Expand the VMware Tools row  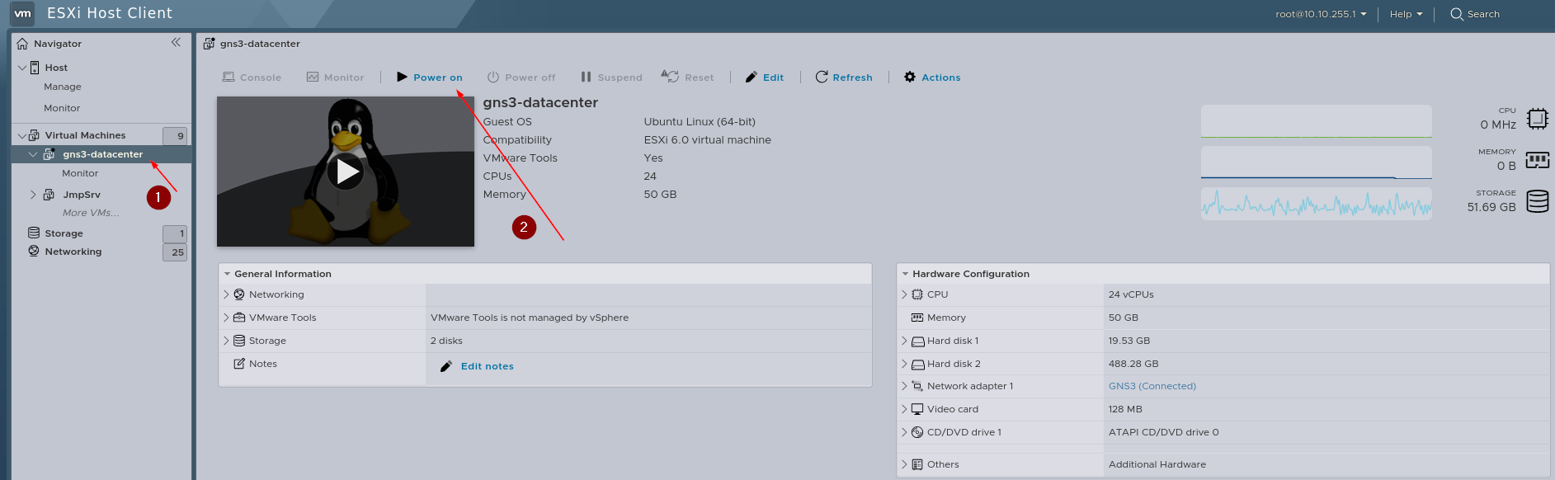226,318
